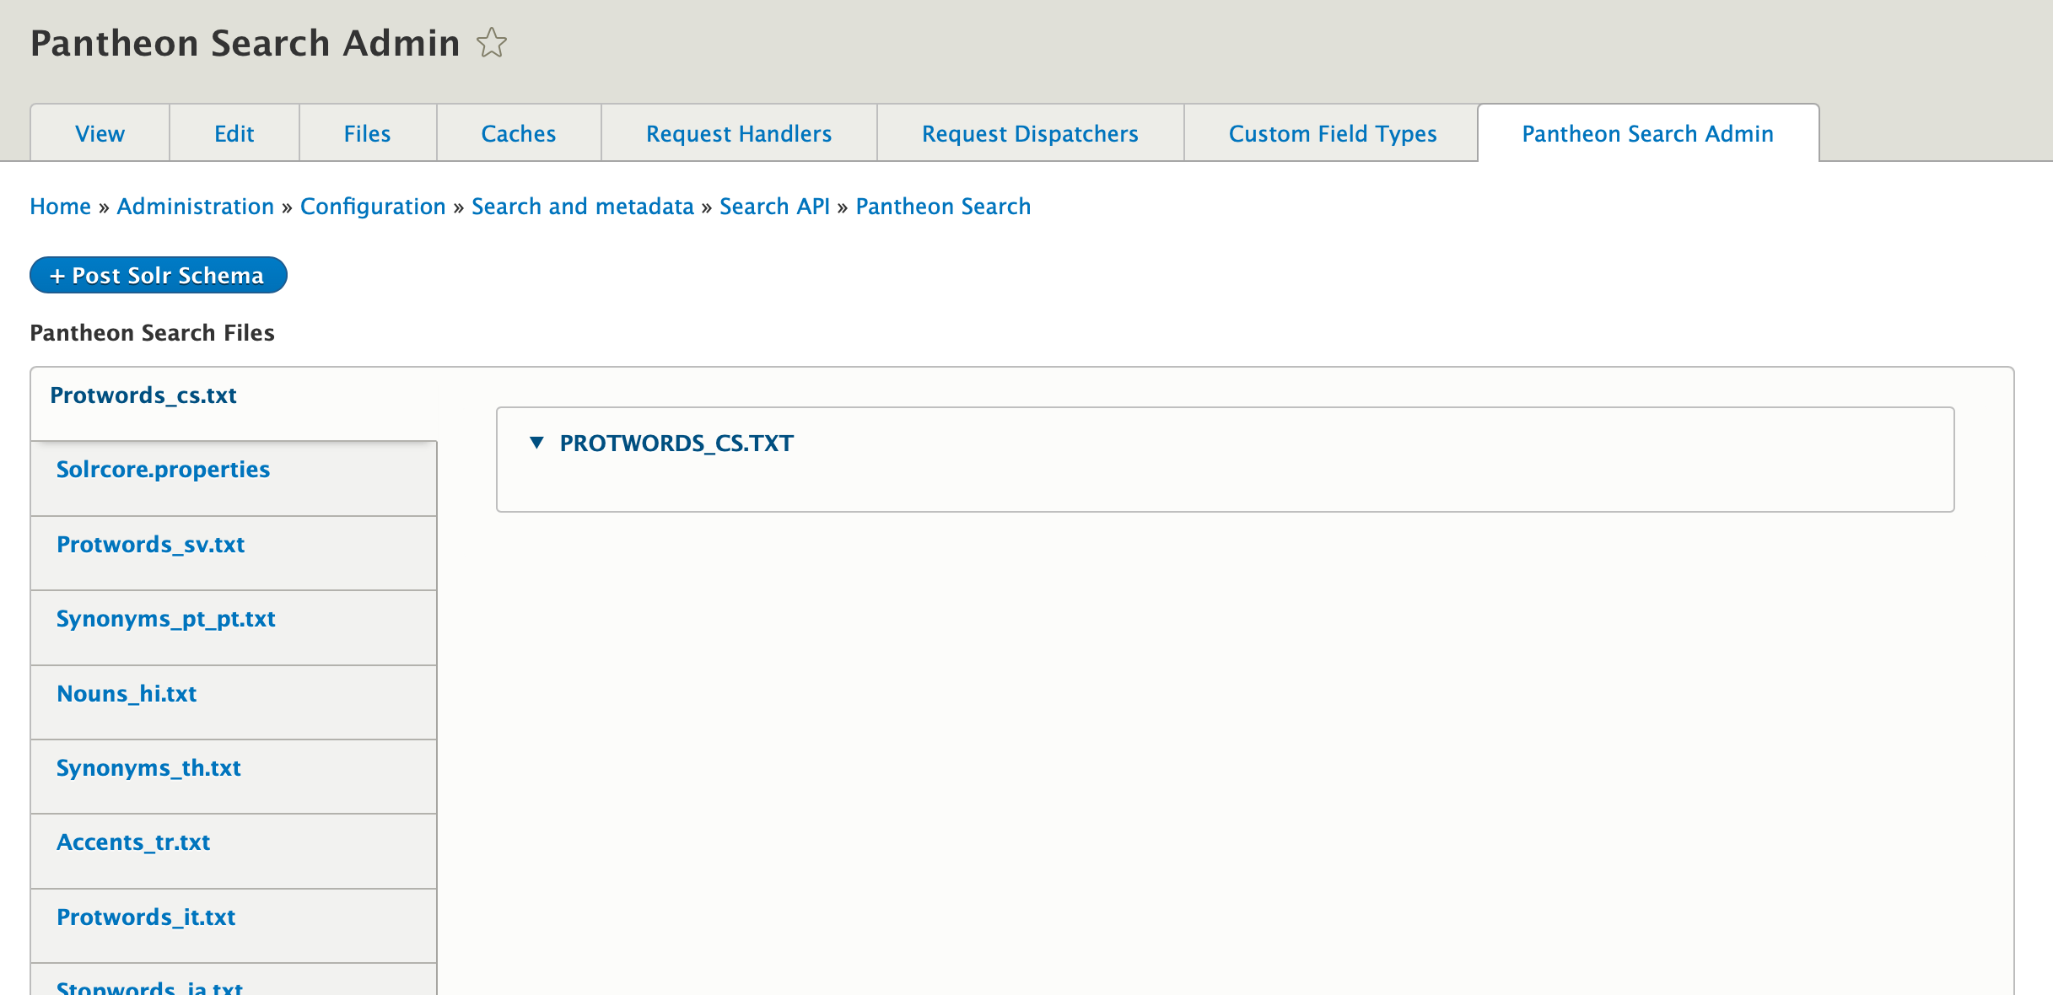Open Administration breadcrumb link

196,207
